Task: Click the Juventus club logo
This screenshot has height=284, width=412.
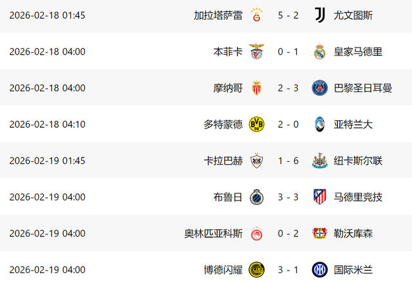Action: coord(319,15)
